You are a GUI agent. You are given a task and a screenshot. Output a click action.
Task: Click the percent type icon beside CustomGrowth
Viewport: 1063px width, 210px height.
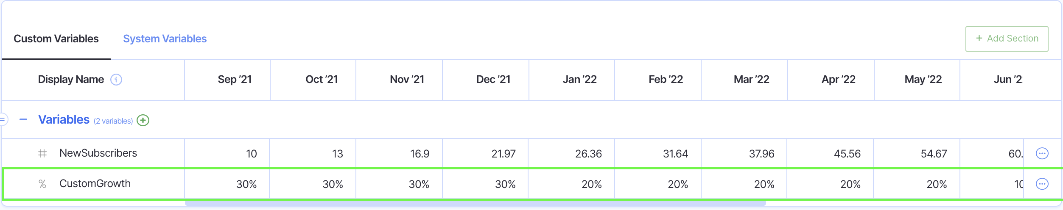(42, 184)
